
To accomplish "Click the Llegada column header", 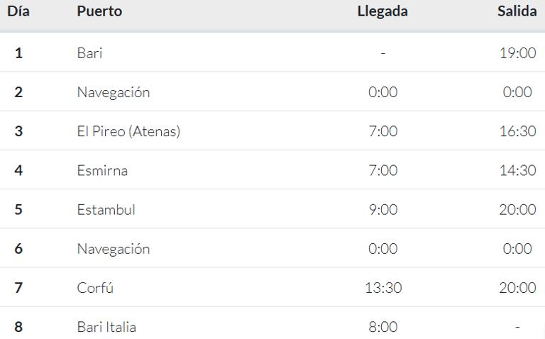I will [382, 11].
